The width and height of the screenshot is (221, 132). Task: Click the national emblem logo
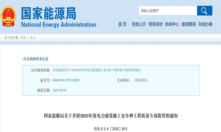(x=8, y=16)
